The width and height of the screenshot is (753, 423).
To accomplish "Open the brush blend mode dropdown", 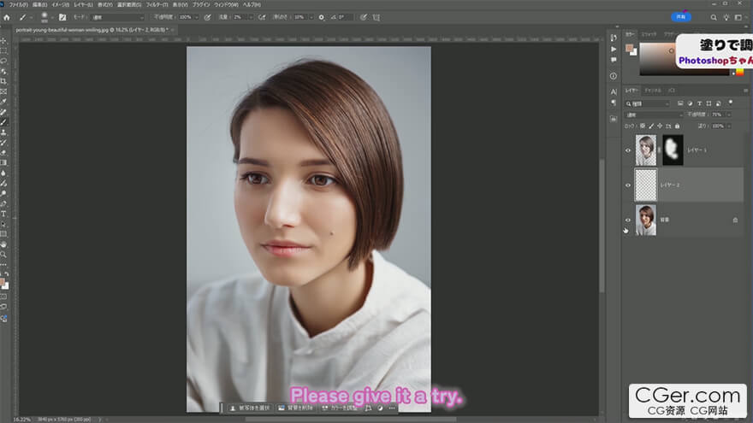I will tap(118, 16).
